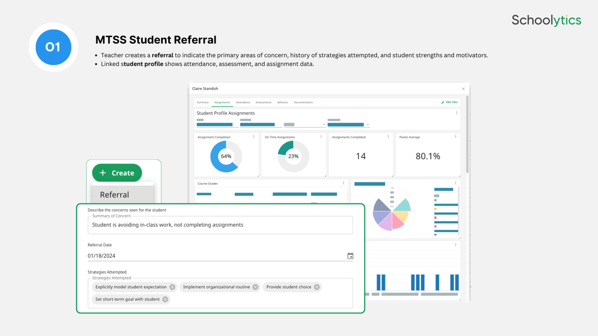
Task: Remove the 'Provide student choice' strategy chip
Action: pos(316,287)
